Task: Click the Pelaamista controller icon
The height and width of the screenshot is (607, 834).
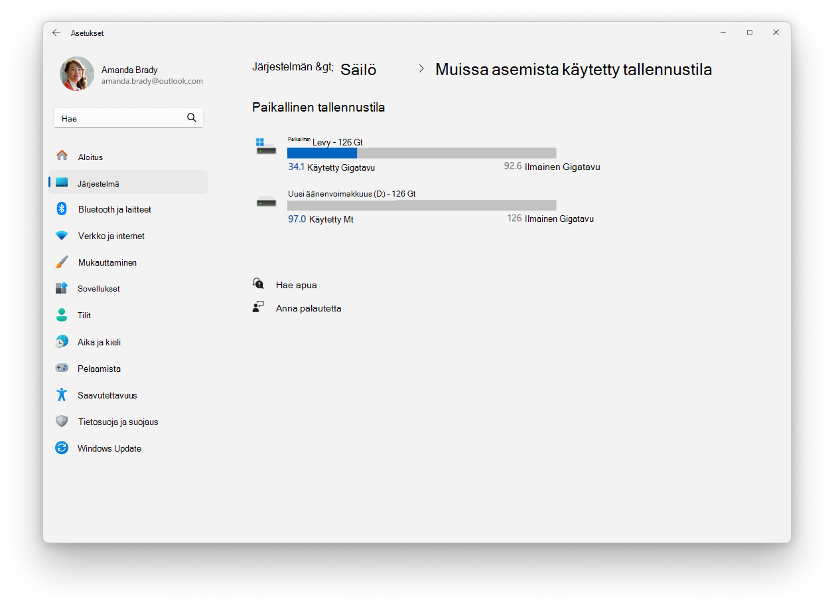Action: pos(62,368)
